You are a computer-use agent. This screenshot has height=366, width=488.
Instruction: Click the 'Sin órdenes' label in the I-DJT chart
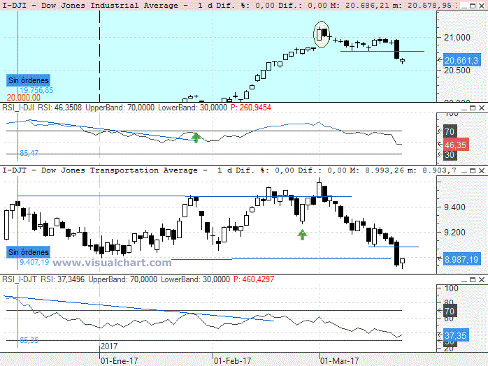coord(29,252)
